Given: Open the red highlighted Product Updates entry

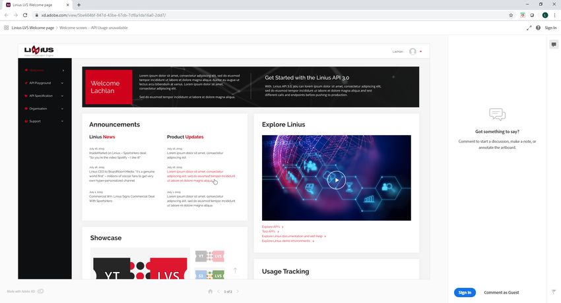Looking at the screenshot, I should click(x=201, y=176).
